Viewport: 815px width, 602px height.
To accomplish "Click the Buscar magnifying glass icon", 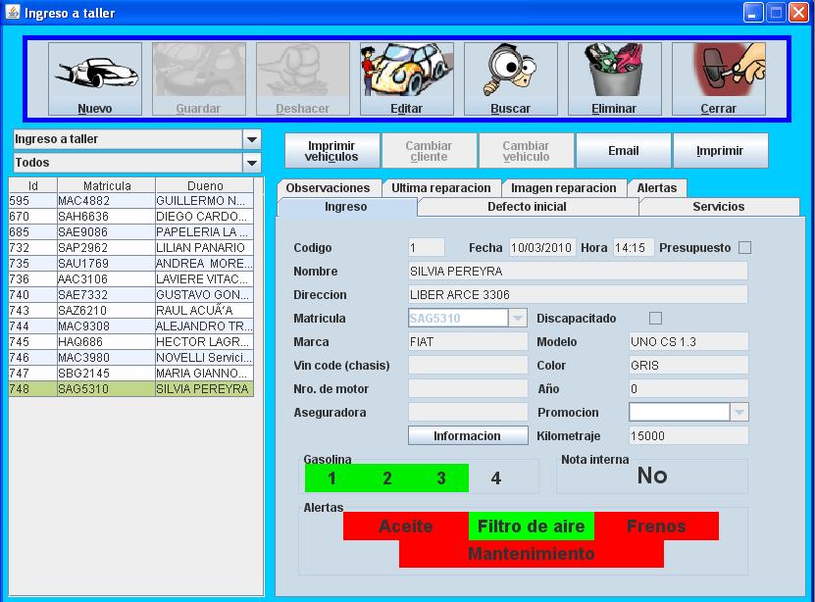I will click(510, 72).
